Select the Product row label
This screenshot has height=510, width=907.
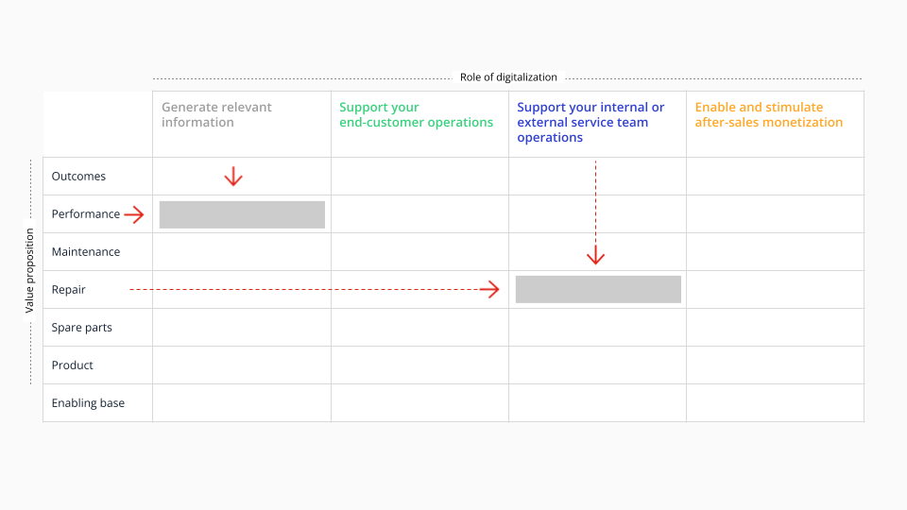(73, 365)
